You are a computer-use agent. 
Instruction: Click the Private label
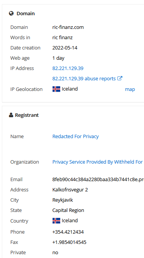(18, 253)
